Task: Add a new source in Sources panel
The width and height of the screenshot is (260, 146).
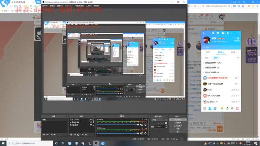Action: pos(71,135)
